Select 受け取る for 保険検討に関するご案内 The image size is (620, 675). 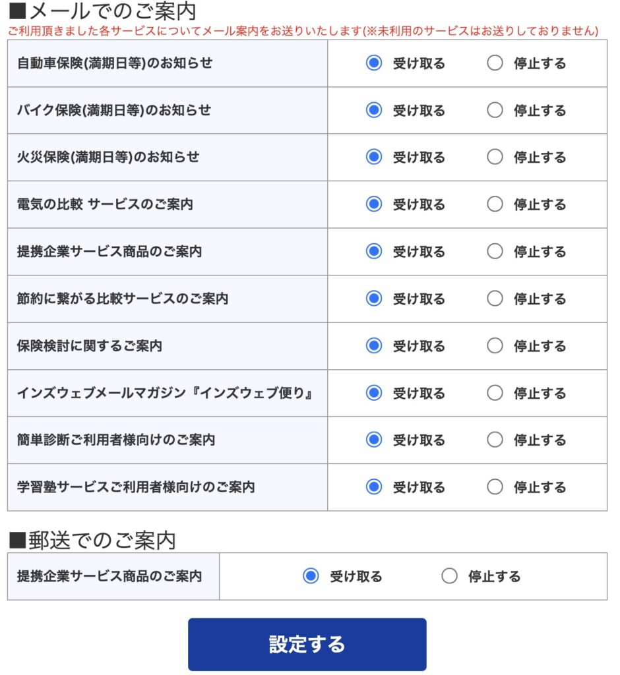[x=374, y=346]
